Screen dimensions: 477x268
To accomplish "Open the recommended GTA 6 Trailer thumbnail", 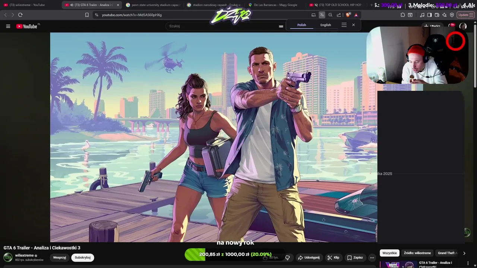I will point(398,264).
